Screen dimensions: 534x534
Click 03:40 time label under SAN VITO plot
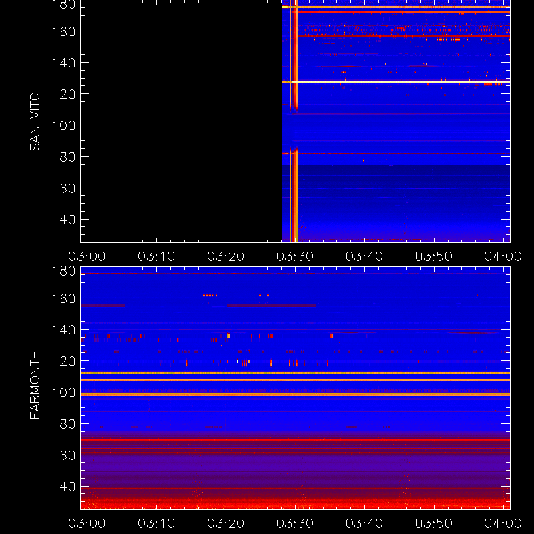click(x=364, y=256)
